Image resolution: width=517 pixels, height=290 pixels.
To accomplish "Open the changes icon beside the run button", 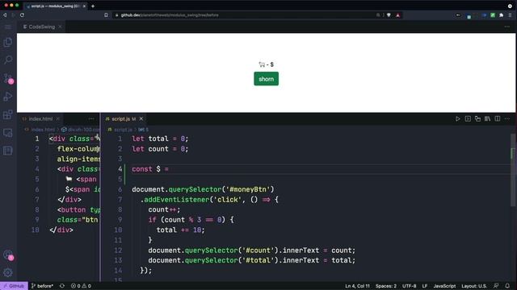I will pos(468,118).
